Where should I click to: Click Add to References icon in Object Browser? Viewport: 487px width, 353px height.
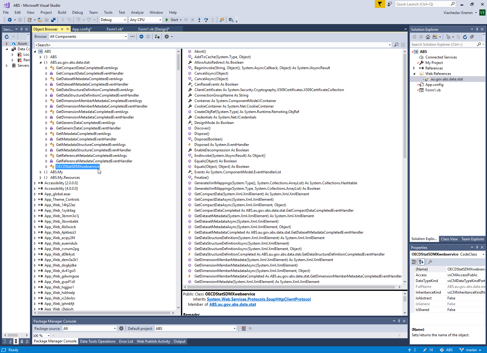point(157,37)
